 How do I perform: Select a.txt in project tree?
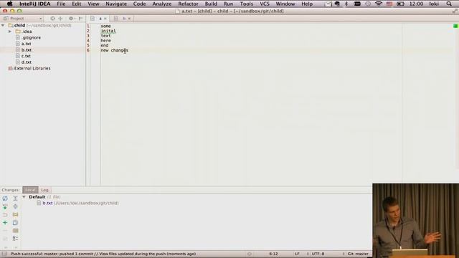(26, 44)
